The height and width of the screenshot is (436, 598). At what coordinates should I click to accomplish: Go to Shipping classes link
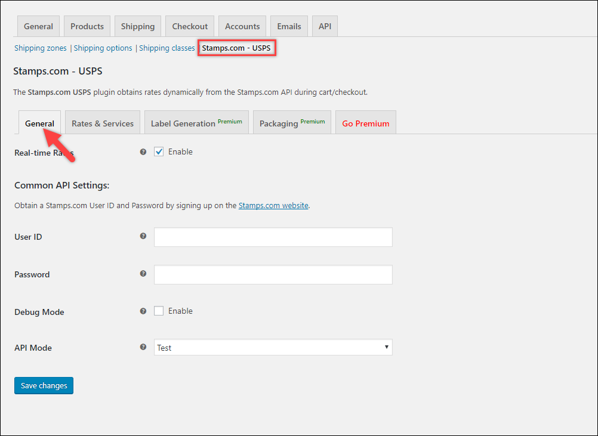tap(167, 48)
